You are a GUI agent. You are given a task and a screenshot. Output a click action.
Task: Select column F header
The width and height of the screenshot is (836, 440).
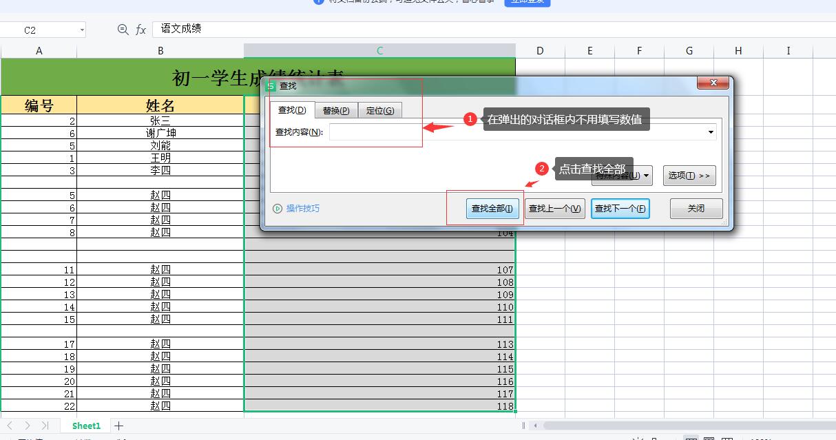(639, 51)
